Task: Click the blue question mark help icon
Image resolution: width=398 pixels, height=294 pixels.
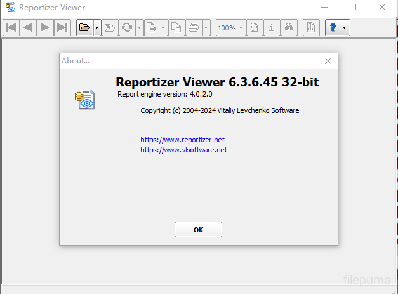Action: [333, 27]
